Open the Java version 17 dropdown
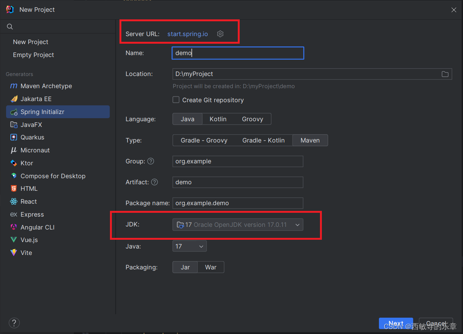 point(189,246)
